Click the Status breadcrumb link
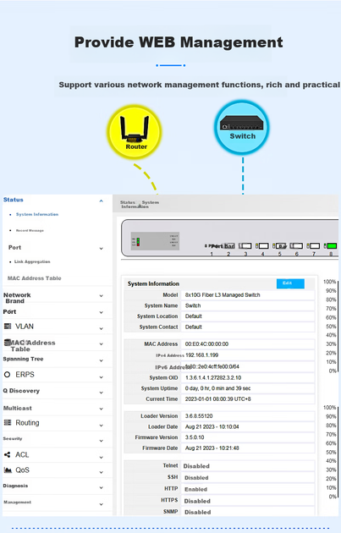This screenshot has height=533, width=341. [x=127, y=202]
